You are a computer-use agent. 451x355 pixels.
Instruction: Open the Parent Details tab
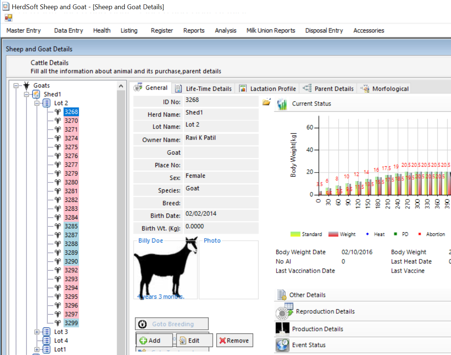tap(333, 89)
